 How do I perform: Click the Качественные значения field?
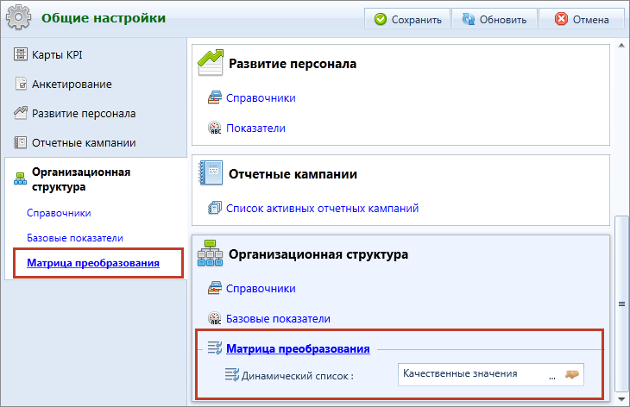point(490,375)
